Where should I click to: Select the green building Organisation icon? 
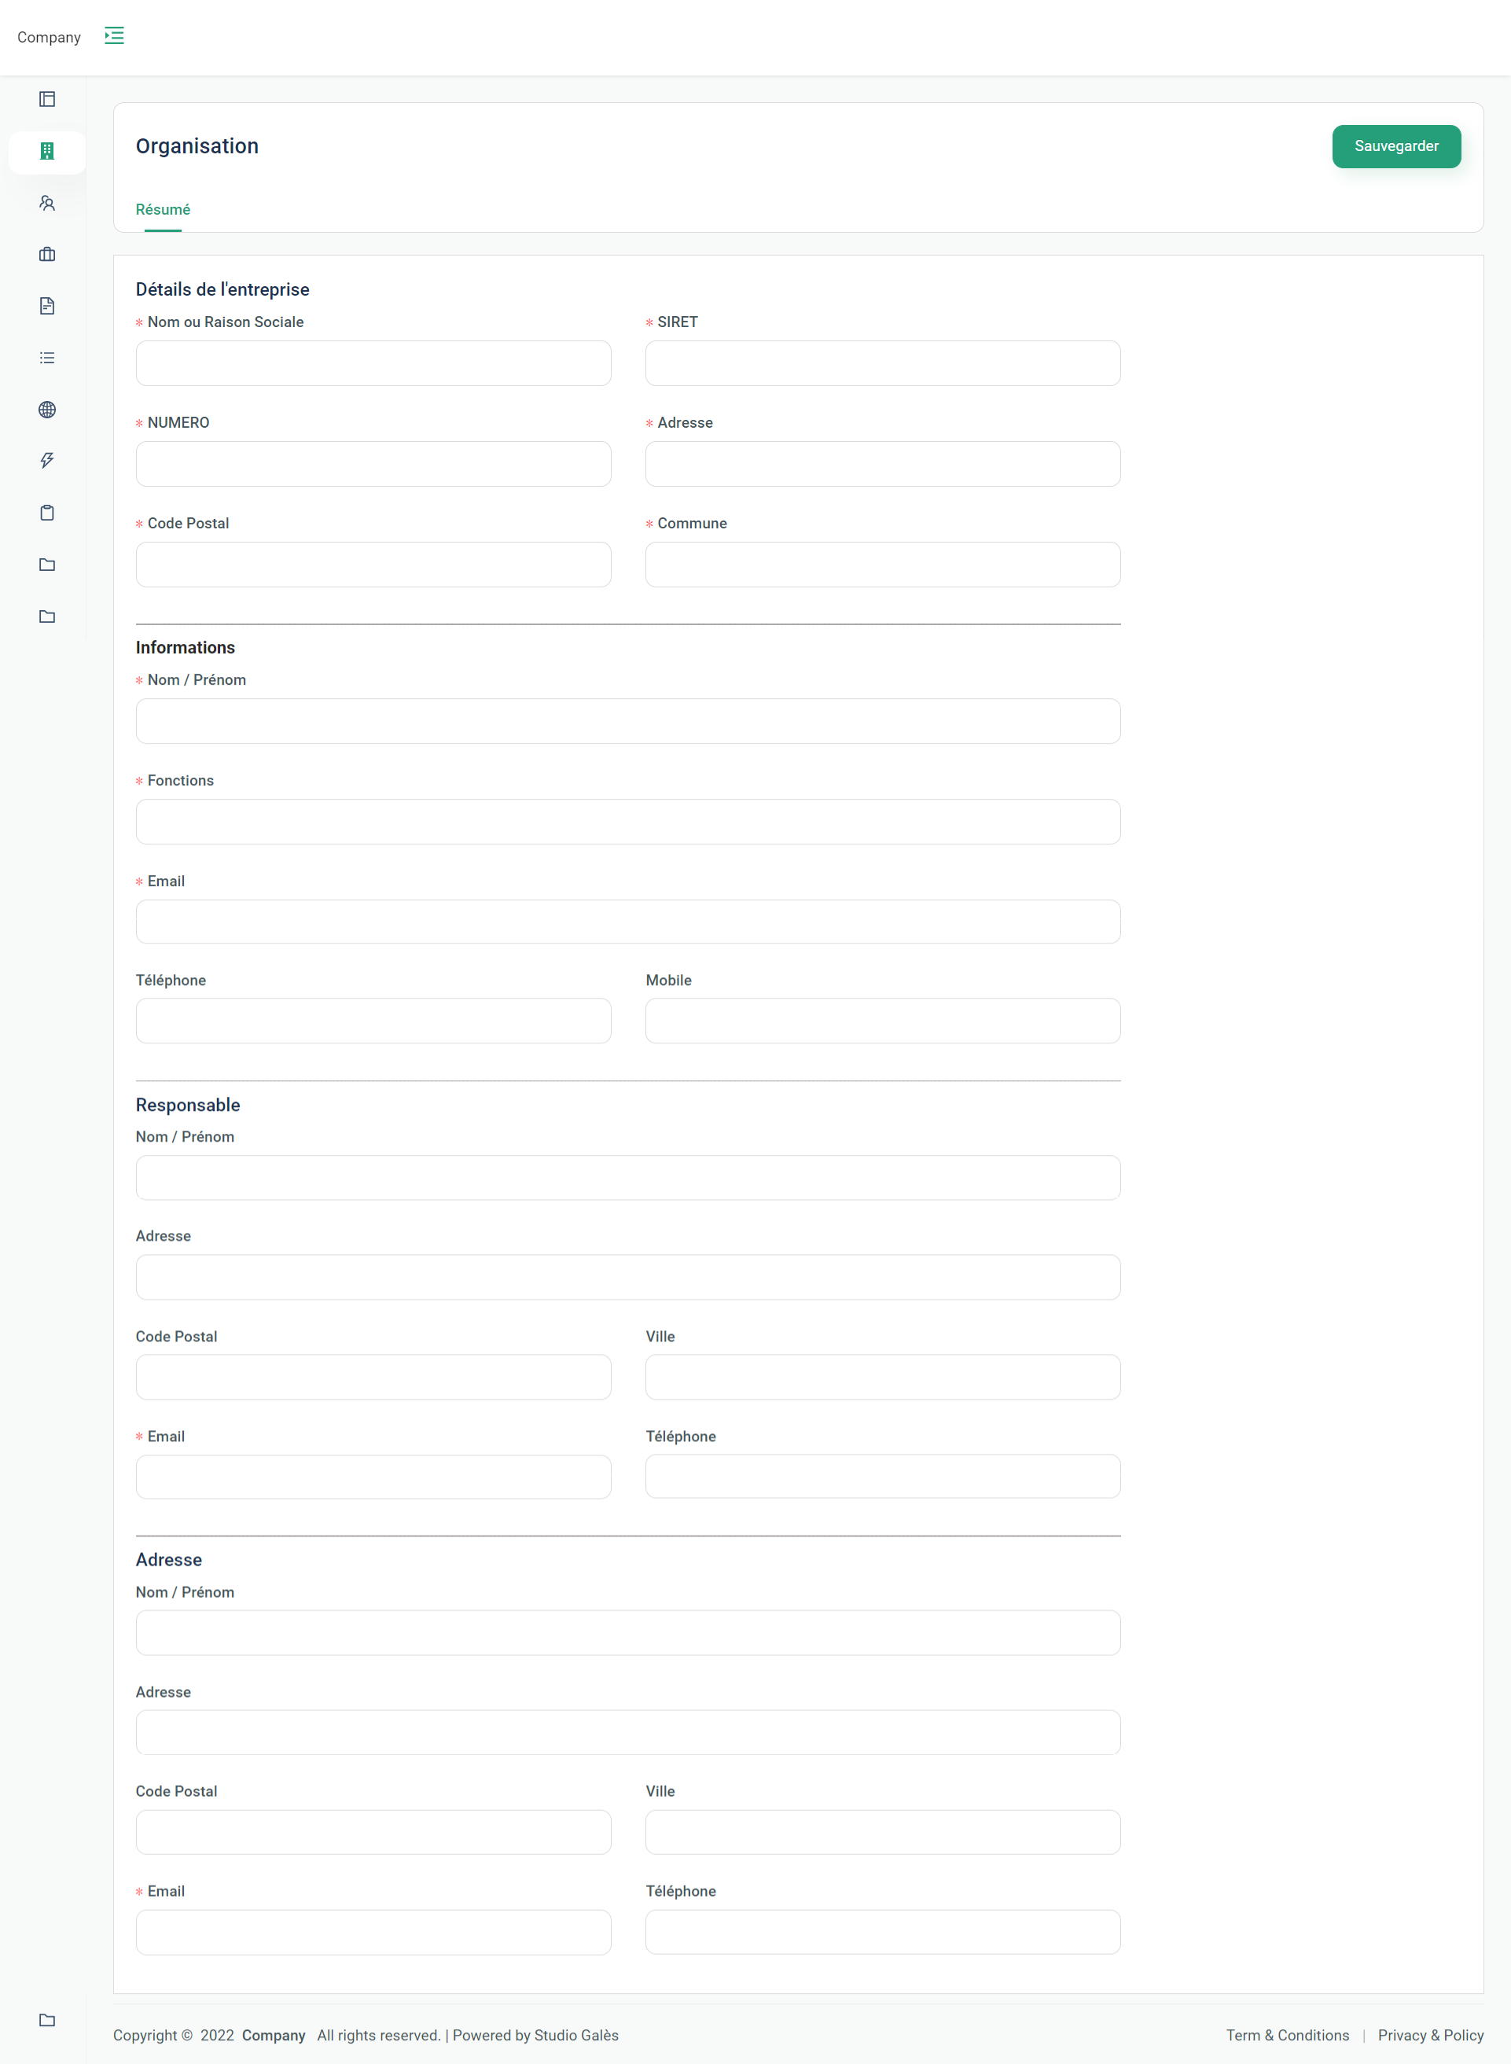tap(46, 151)
